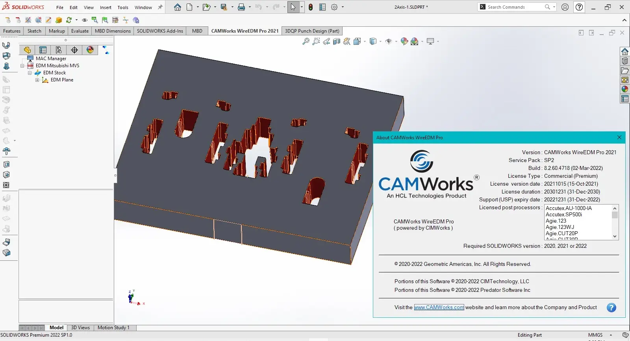
Task: Select the CAMWorks WireEDM tree tab icon
Action: 106,50
